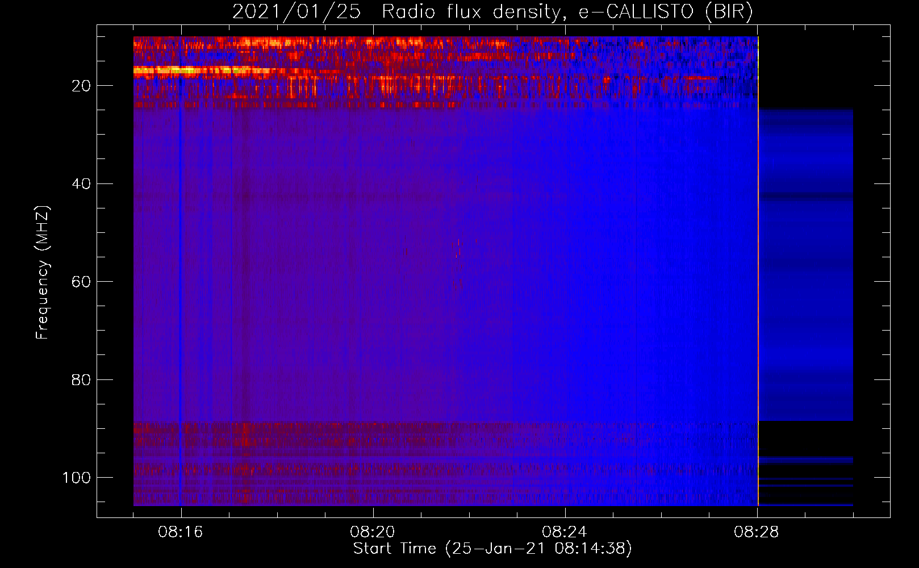Select the 60 MHz frequency tick label
This screenshot has width=919, height=568.
81,282
